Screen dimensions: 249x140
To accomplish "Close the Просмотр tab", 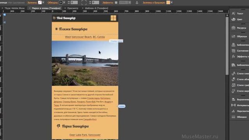I will (x=65, y=8).
